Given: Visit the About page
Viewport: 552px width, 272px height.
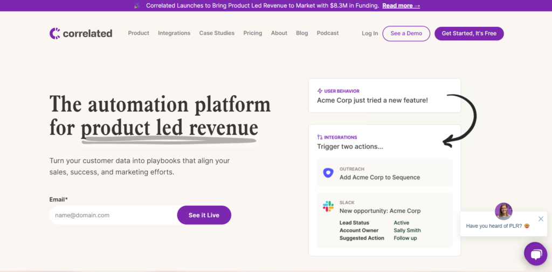Looking at the screenshot, I should coord(279,33).
